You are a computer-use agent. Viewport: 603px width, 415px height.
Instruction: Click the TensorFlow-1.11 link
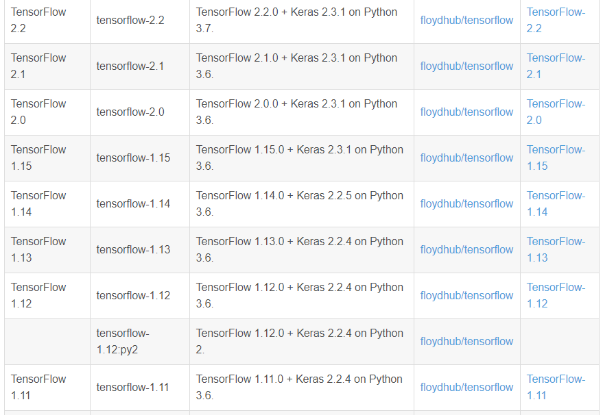[x=558, y=387]
